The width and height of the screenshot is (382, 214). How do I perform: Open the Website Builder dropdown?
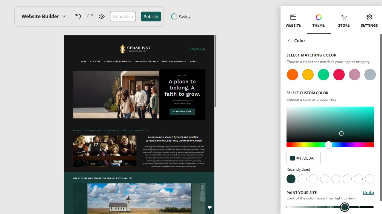point(44,16)
